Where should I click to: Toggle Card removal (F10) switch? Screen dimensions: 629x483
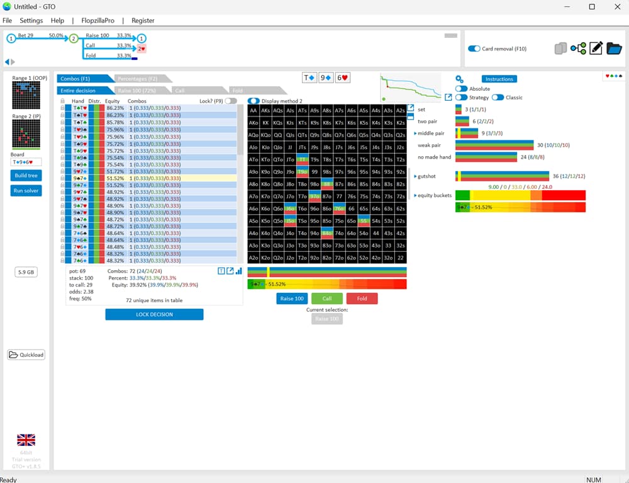(474, 48)
